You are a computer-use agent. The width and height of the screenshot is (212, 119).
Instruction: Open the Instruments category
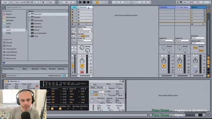pyautogui.click(x=11, y=49)
